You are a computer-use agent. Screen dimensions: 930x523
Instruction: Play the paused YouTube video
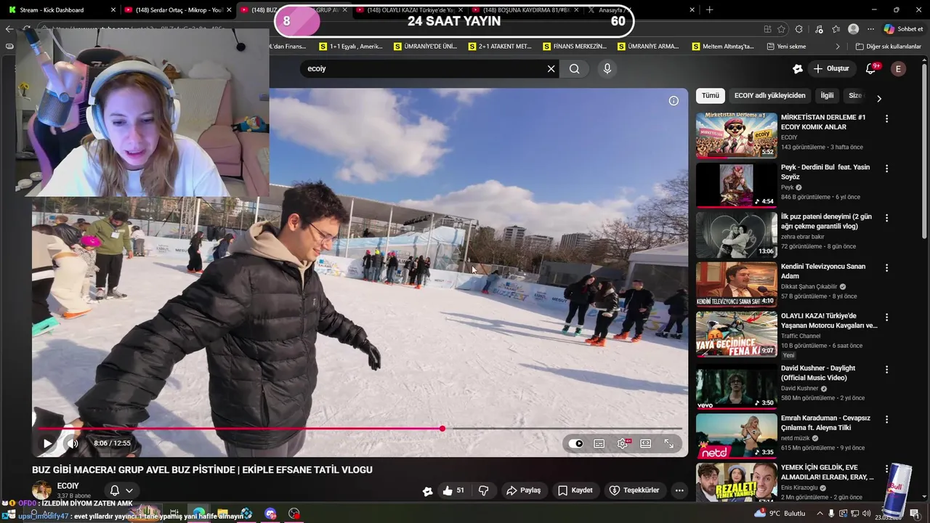tap(47, 443)
